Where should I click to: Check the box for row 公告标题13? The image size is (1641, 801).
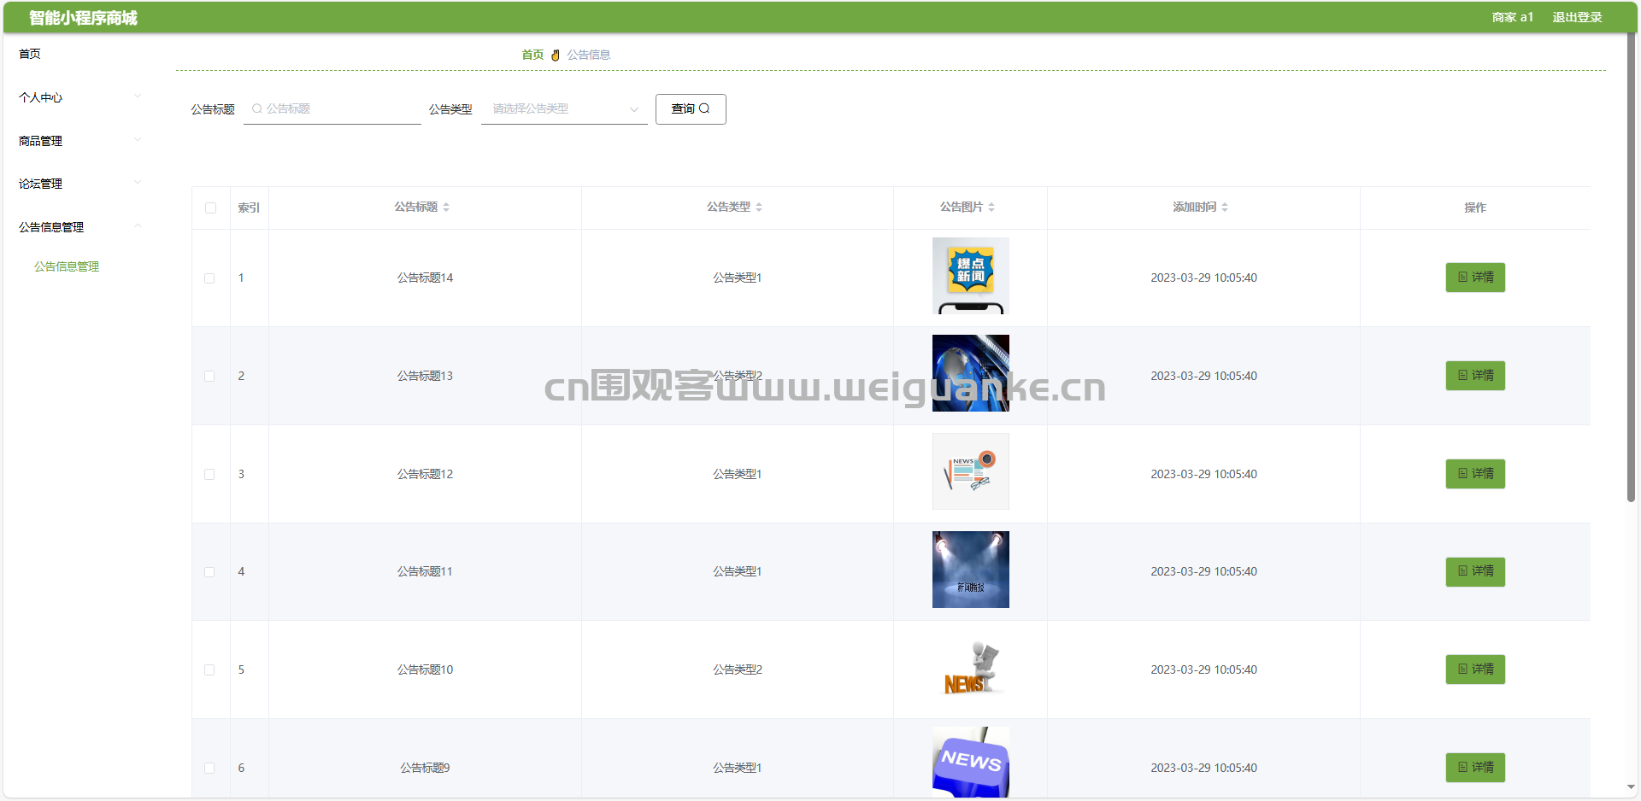click(x=209, y=376)
